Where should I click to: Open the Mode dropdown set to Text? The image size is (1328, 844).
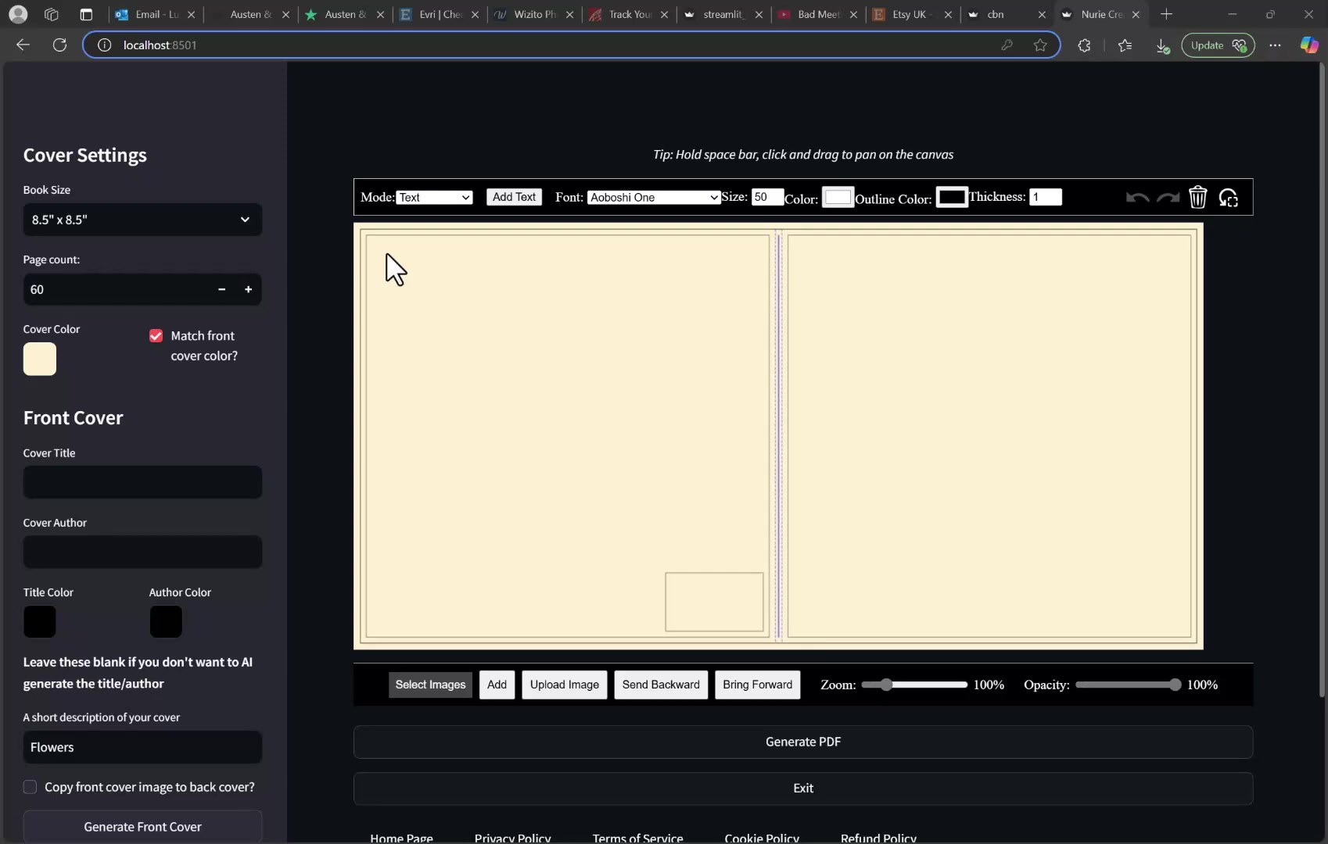tap(434, 198)
